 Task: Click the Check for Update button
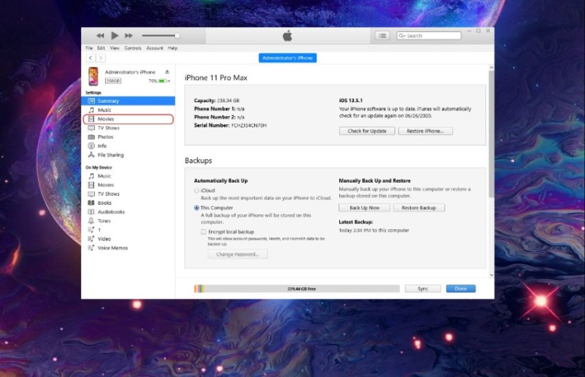(x=367, y=131)
